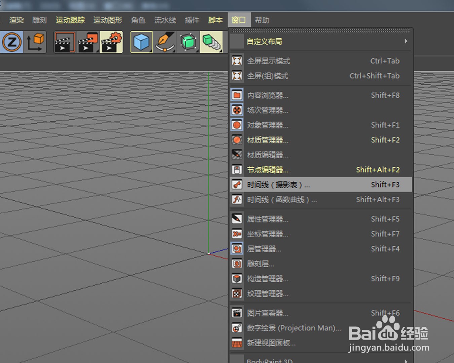Click the 对象管理器 orange sphere icon
The height and width of the screenshot is (363, 454).
237,125
